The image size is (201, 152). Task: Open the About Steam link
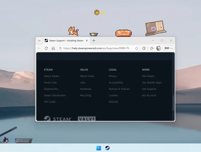click(x=52, y=76)
